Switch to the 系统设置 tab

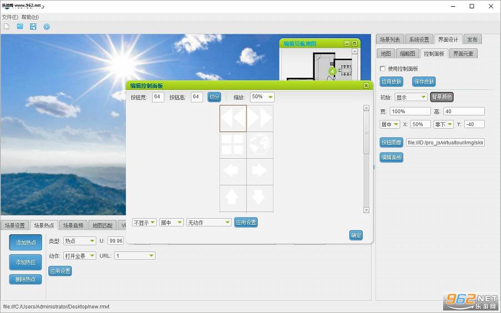(419, 39)
